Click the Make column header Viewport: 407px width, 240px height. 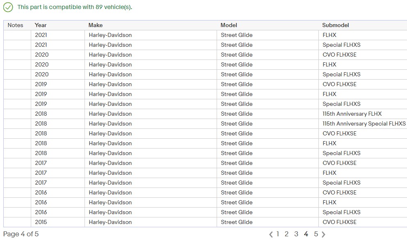pos(96,25)
